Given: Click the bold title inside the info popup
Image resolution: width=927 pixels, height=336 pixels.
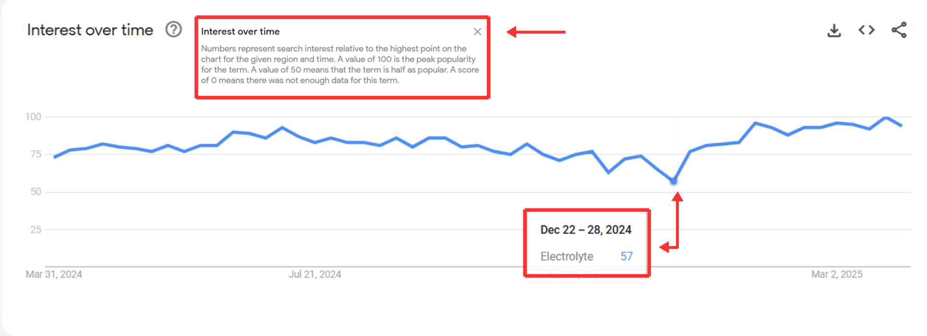Looking at the screenshot, I should click(x=240, y=32).
